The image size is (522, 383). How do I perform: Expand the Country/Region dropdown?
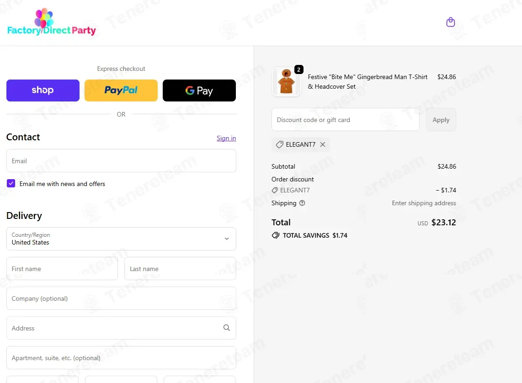pyautogui.click(x=121, y=239)
